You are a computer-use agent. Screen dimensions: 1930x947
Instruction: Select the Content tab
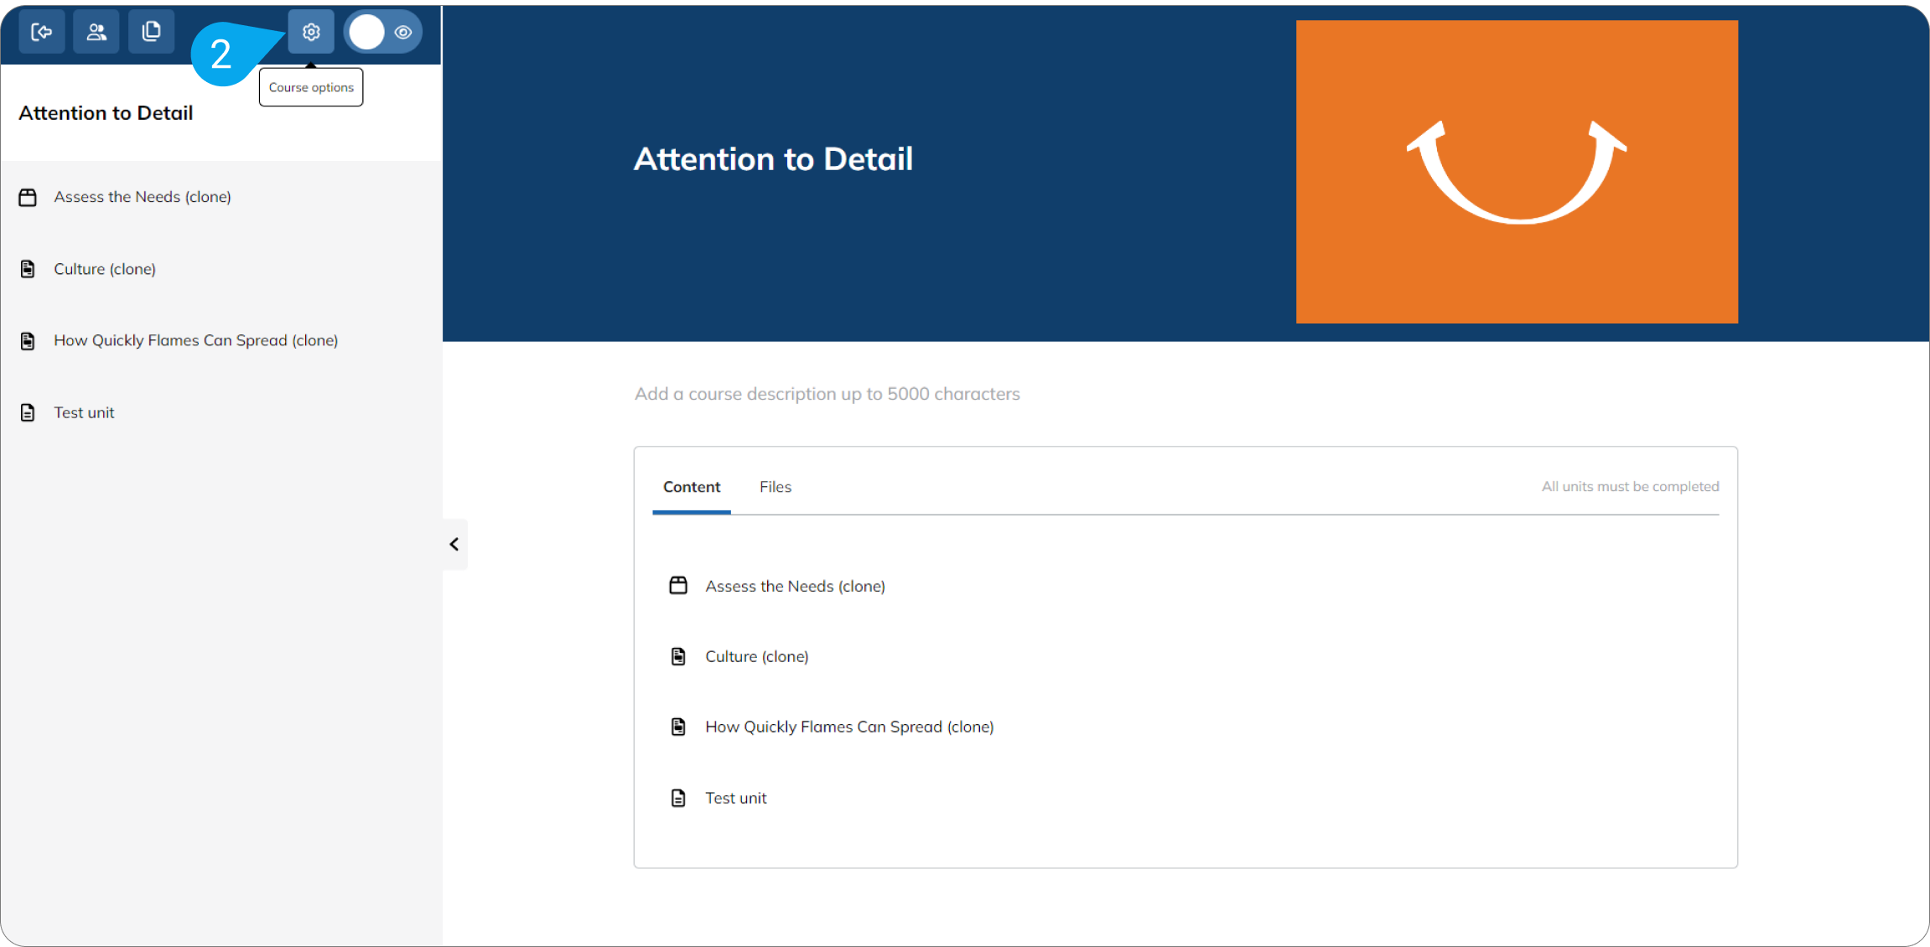(x=692, y=487)
